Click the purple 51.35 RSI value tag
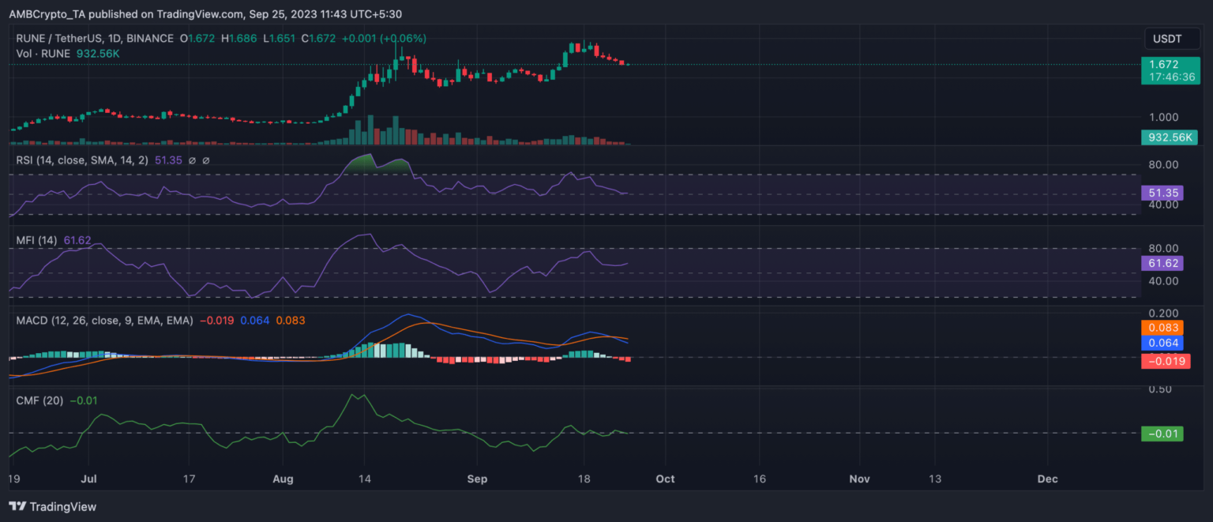The height and width of the screenshot is (522, 1213). [x=1162, y=193]
